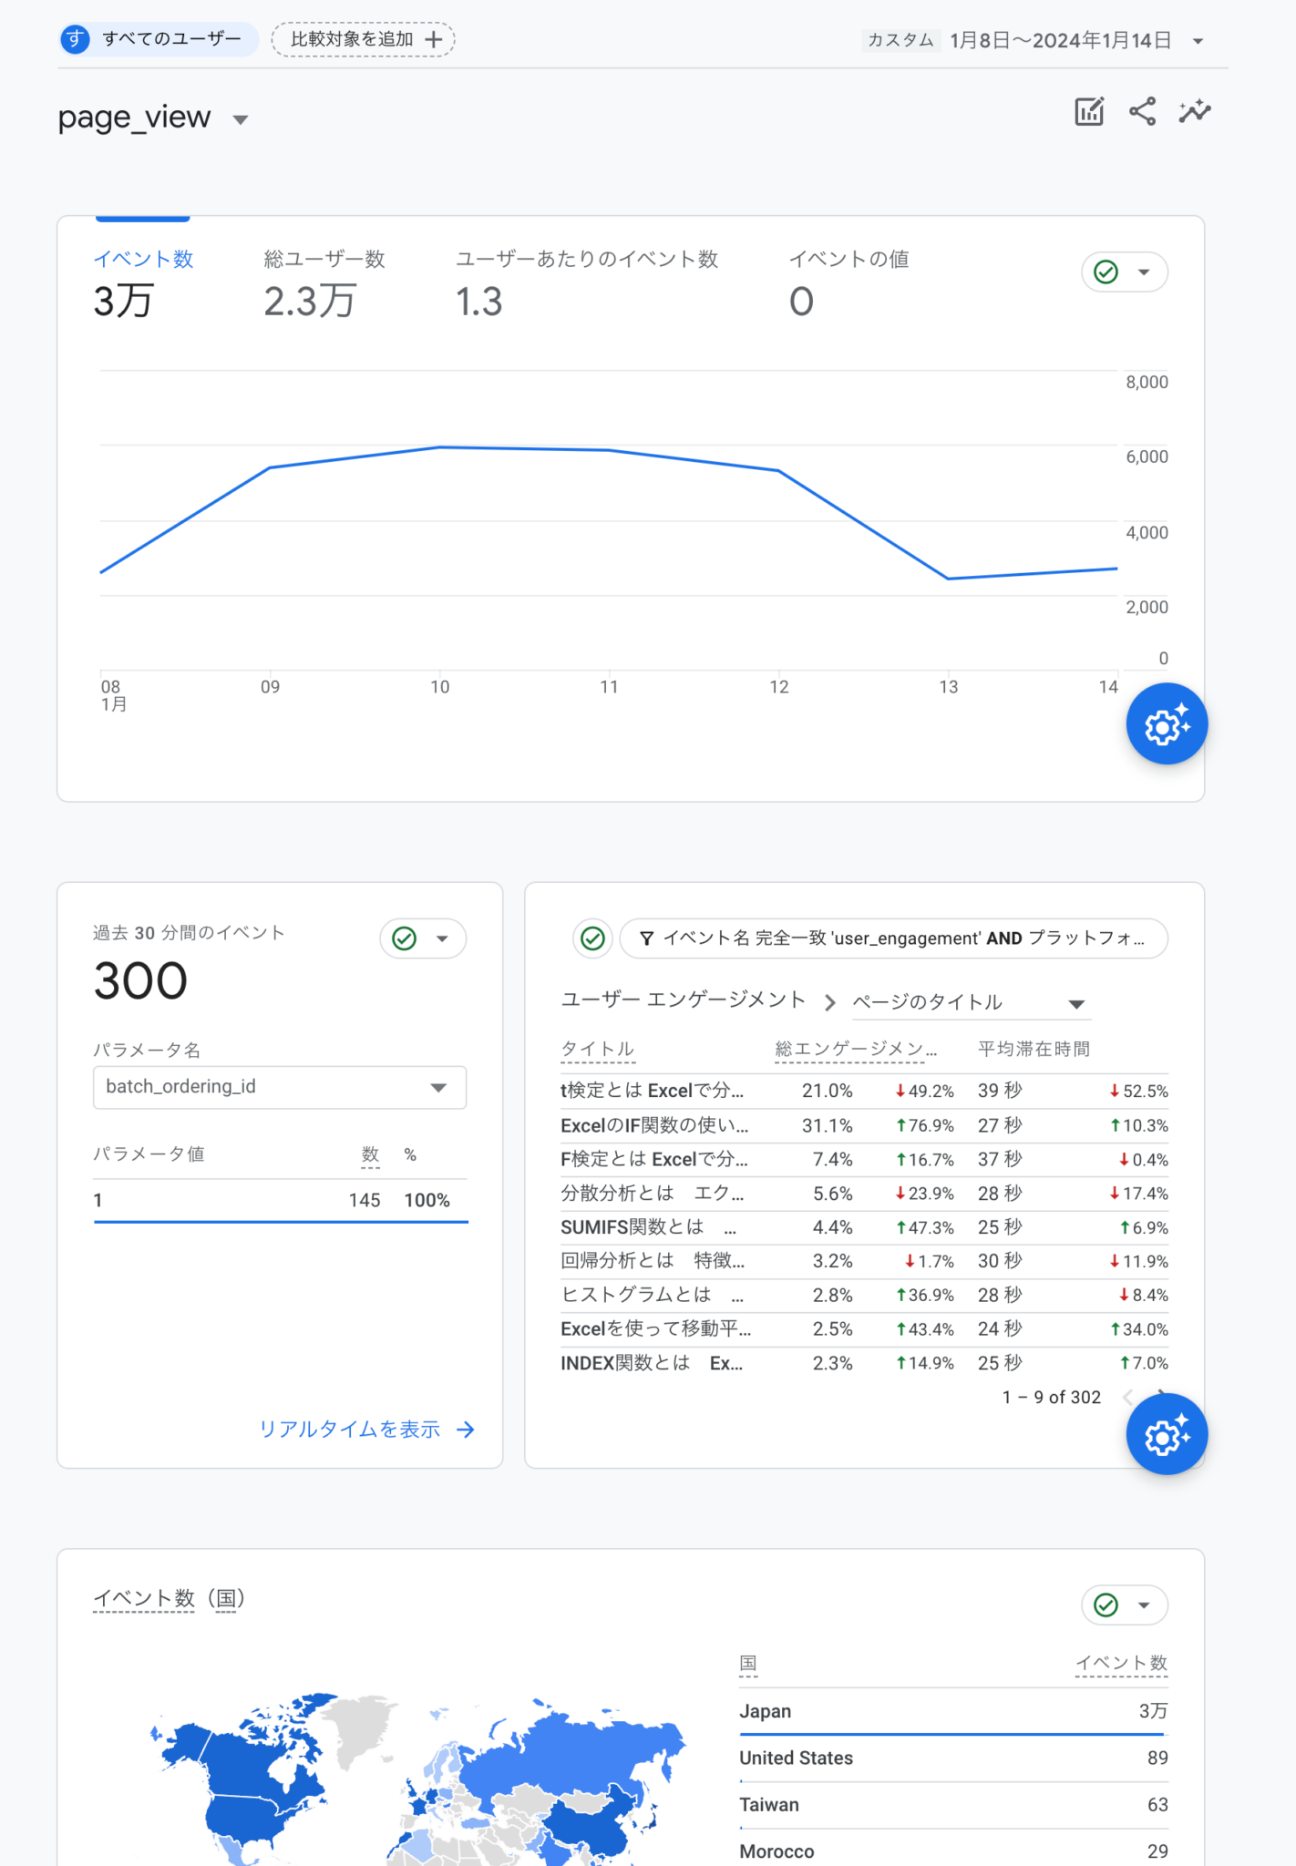Open the status dropdown in last 30 minutes card
Viewport: 1296px width, 1866px height.
coord(423,938)
